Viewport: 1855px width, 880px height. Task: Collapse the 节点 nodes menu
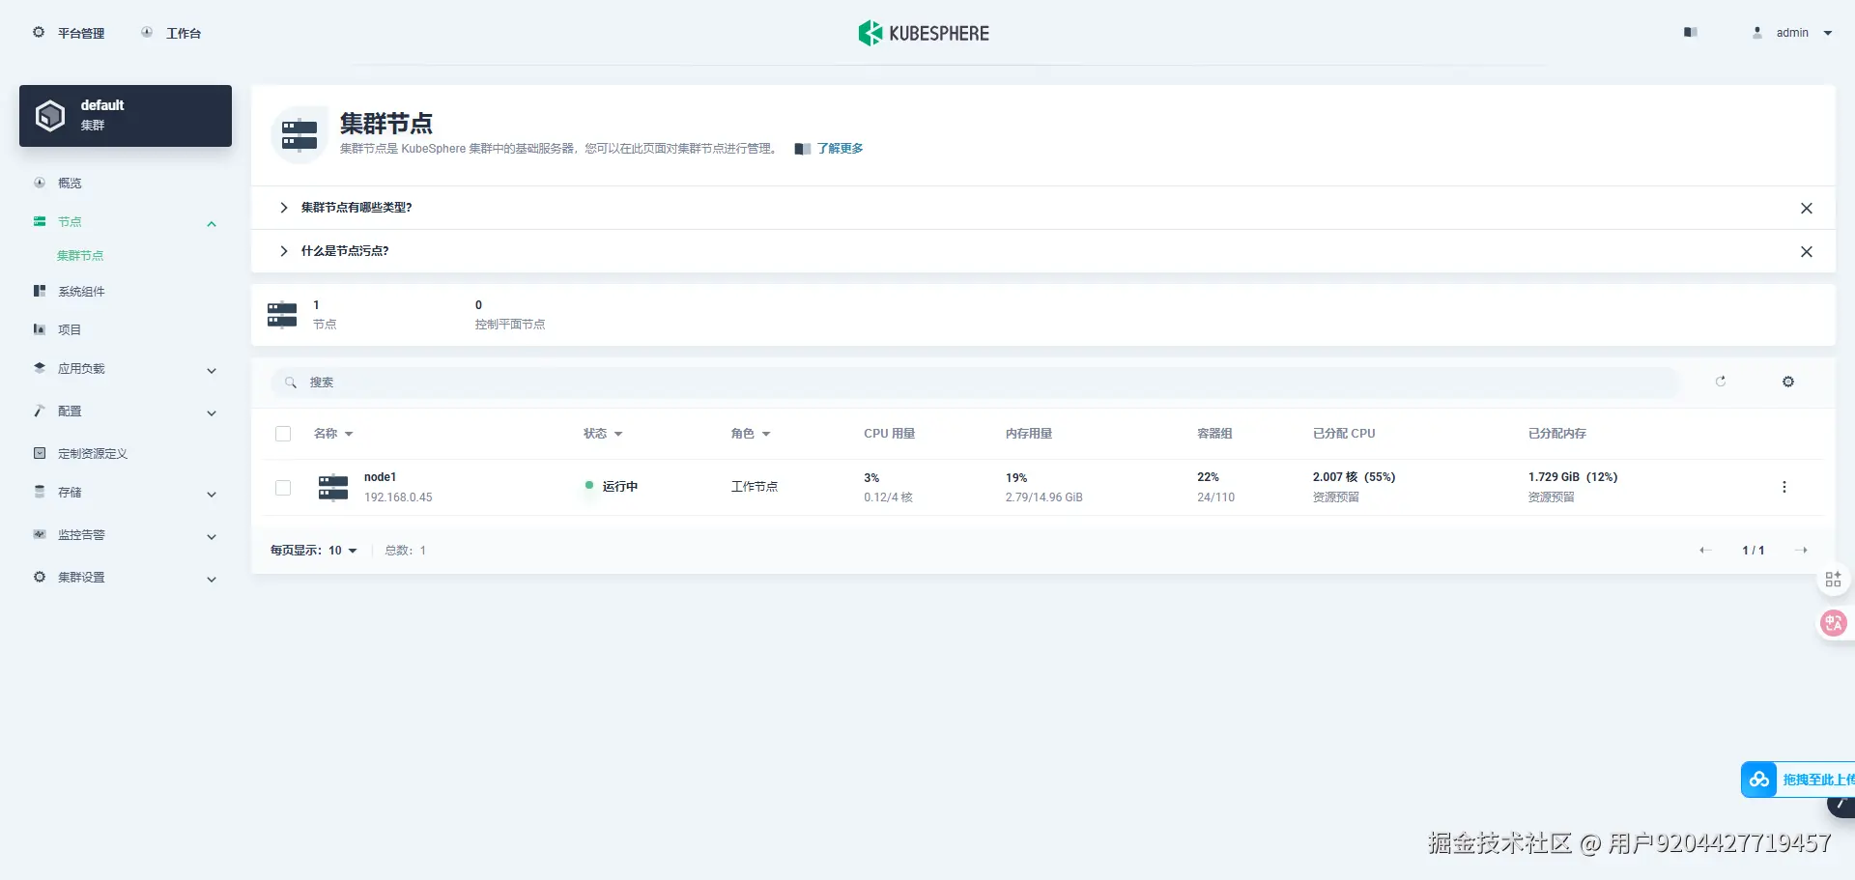pos(212,224)
